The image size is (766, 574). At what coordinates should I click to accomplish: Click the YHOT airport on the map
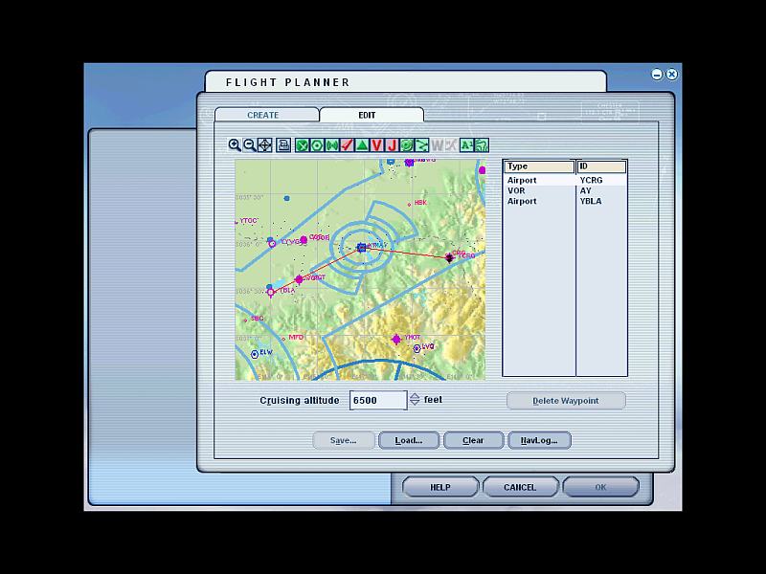tap(396, 339)
